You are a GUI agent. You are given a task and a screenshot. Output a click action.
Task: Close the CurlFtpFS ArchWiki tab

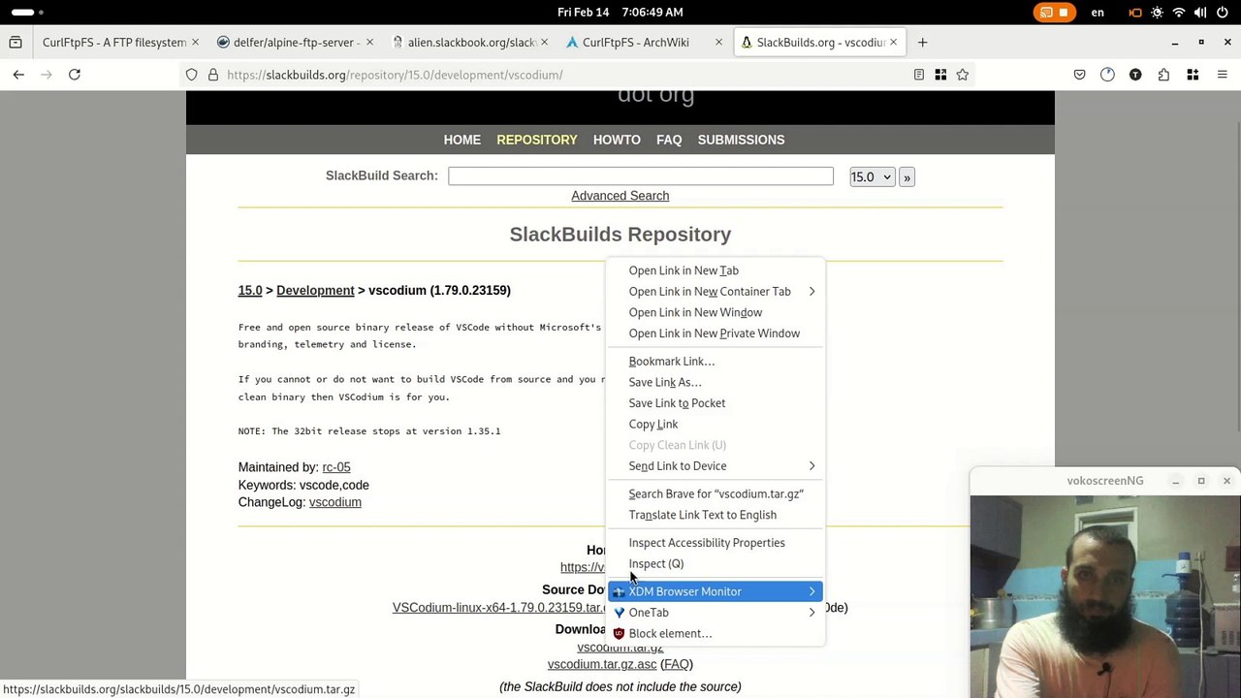point(718,43)
